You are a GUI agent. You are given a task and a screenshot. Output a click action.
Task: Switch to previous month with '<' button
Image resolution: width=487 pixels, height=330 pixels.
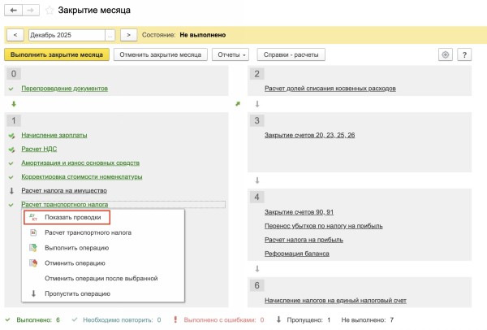click(x=15, y=35)
